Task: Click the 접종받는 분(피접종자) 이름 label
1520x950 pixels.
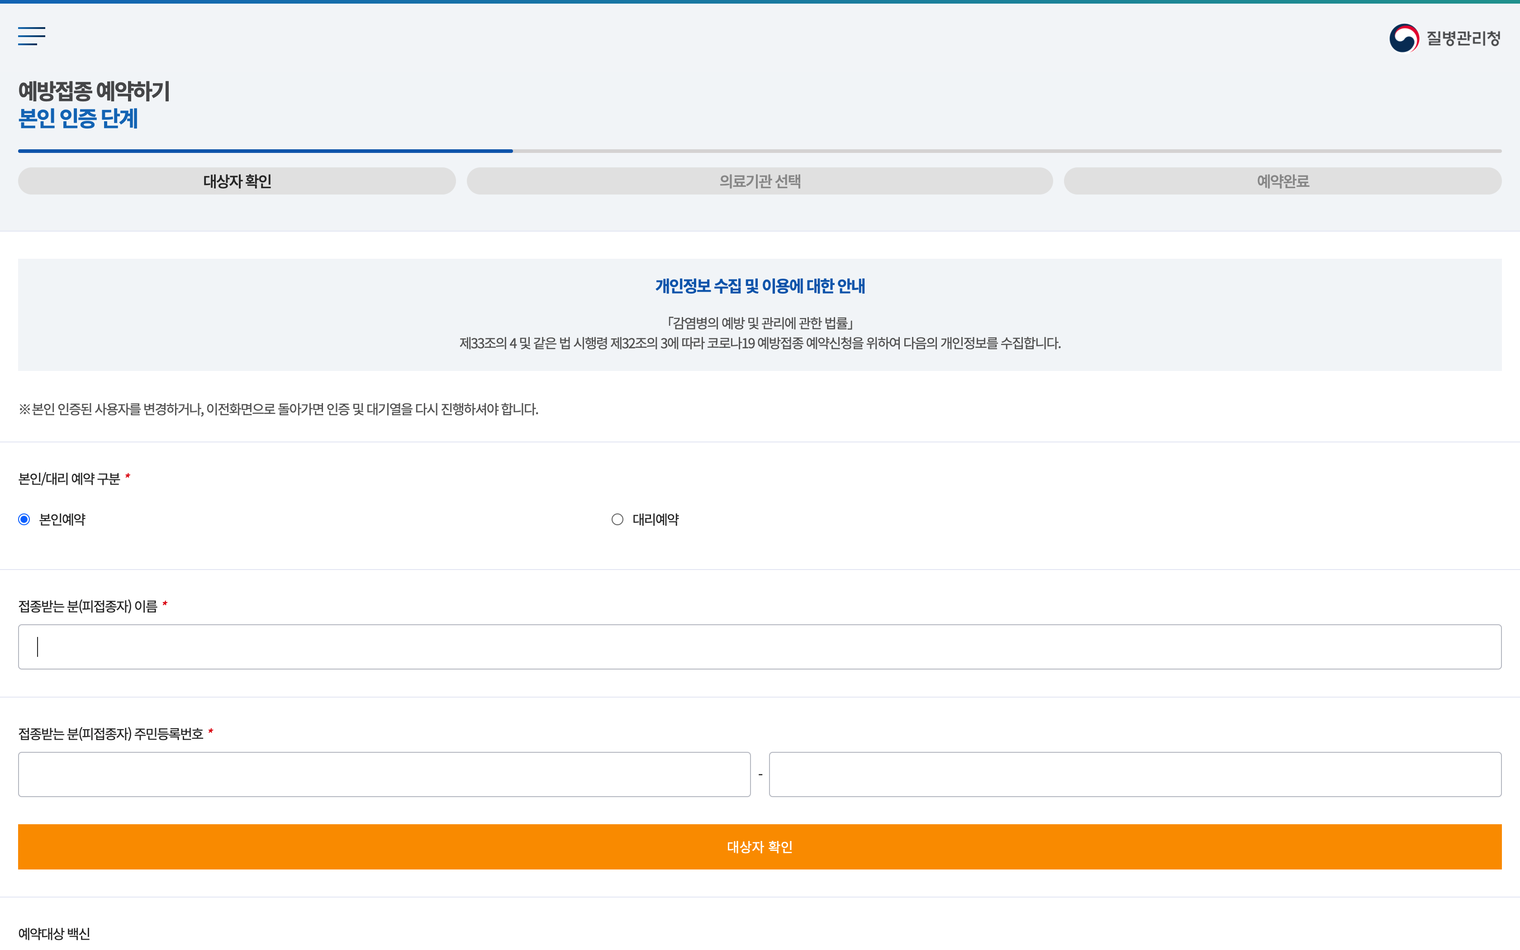Action: tap(88, 606)
